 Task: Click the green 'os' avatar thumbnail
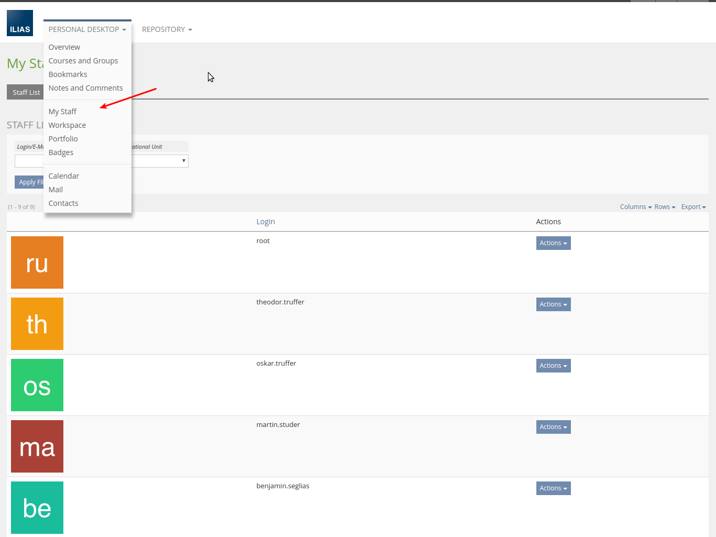click(37, 385)
